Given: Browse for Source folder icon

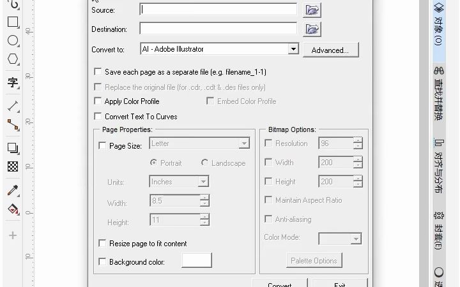Looking at the screenshot, I should tap(312, 10).
